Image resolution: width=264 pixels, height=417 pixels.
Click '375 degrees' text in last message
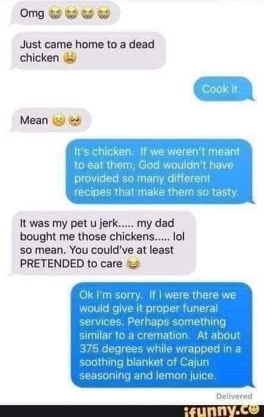[111, 348]
